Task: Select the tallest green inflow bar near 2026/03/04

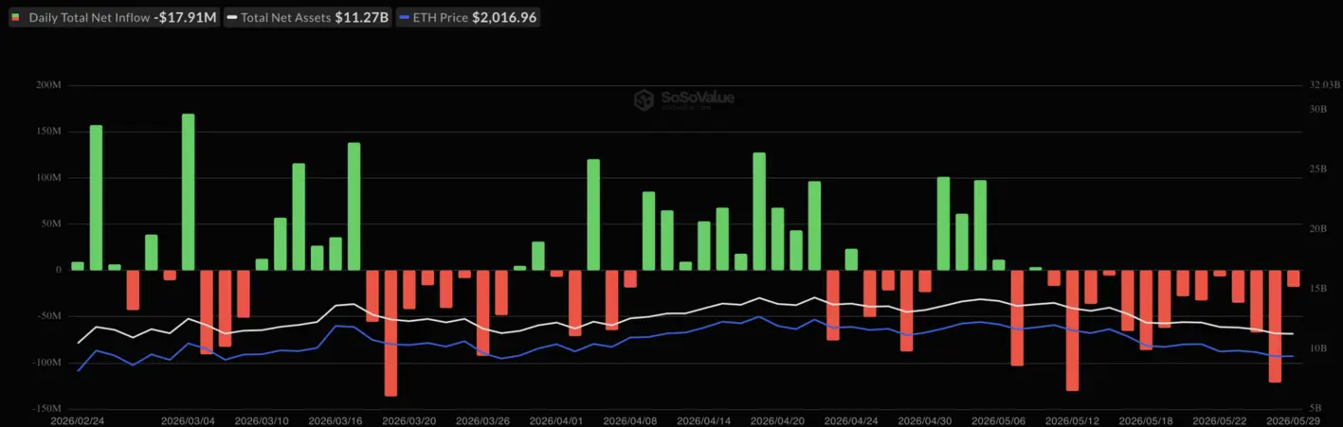Action: click(188, 192)
